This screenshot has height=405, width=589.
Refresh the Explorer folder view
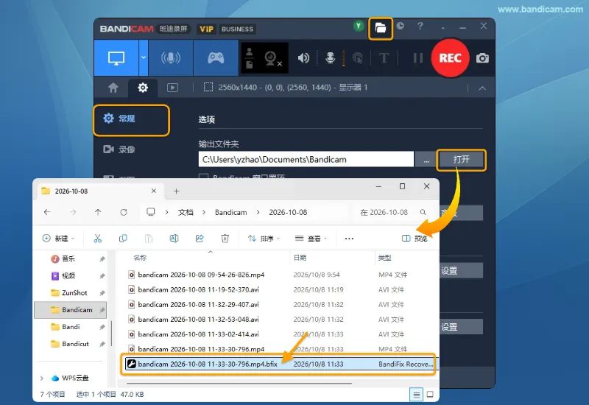(x=124, y=212)
